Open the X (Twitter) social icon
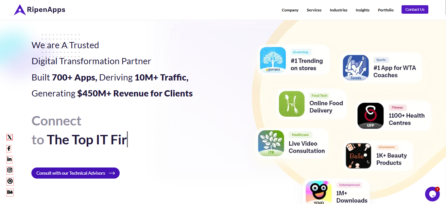446x204 pixels. tap(10, 138)
